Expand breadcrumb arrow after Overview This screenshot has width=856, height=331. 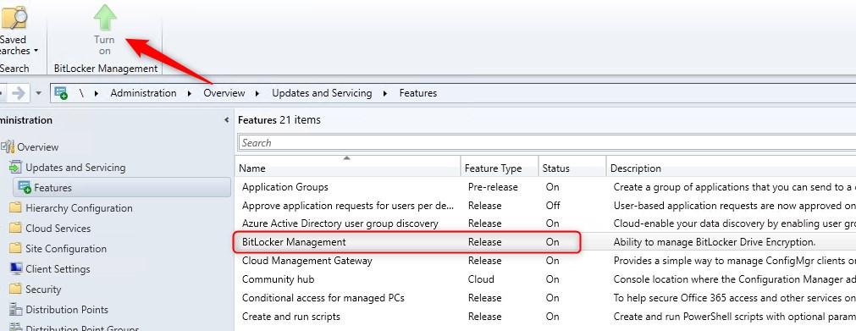pos(258,93)
